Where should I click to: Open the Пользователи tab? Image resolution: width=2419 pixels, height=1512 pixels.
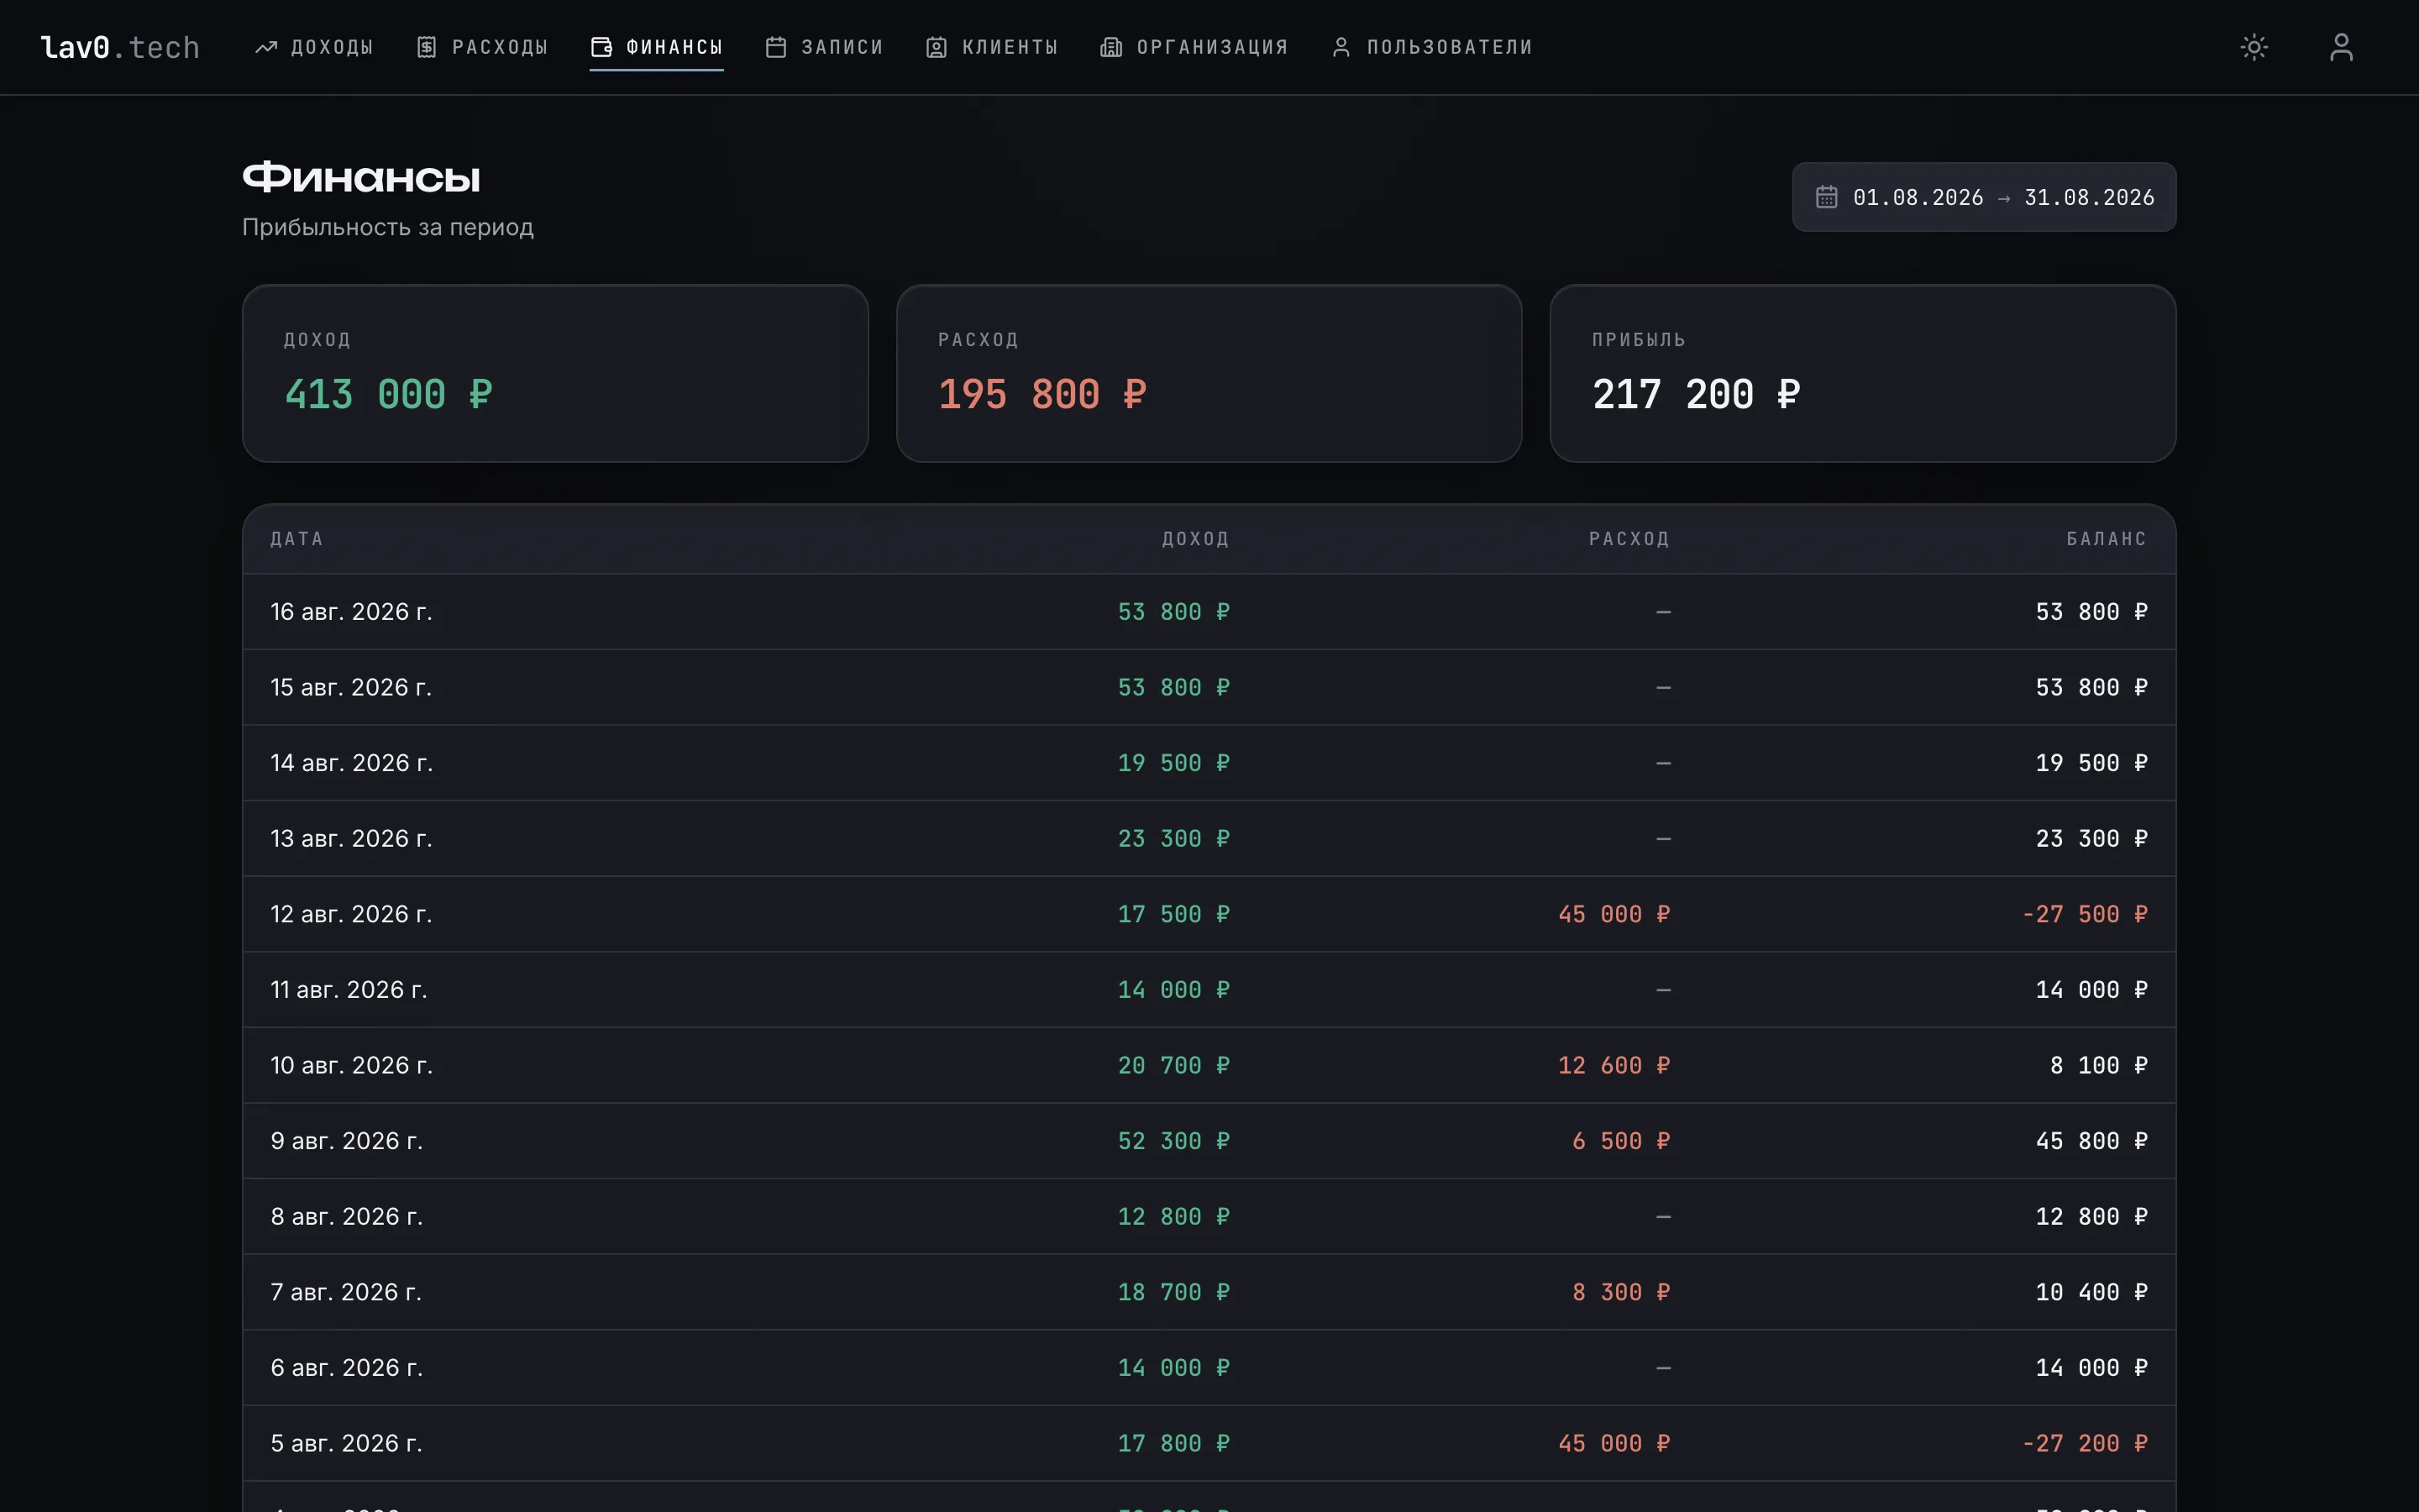tap(1431, 47)
